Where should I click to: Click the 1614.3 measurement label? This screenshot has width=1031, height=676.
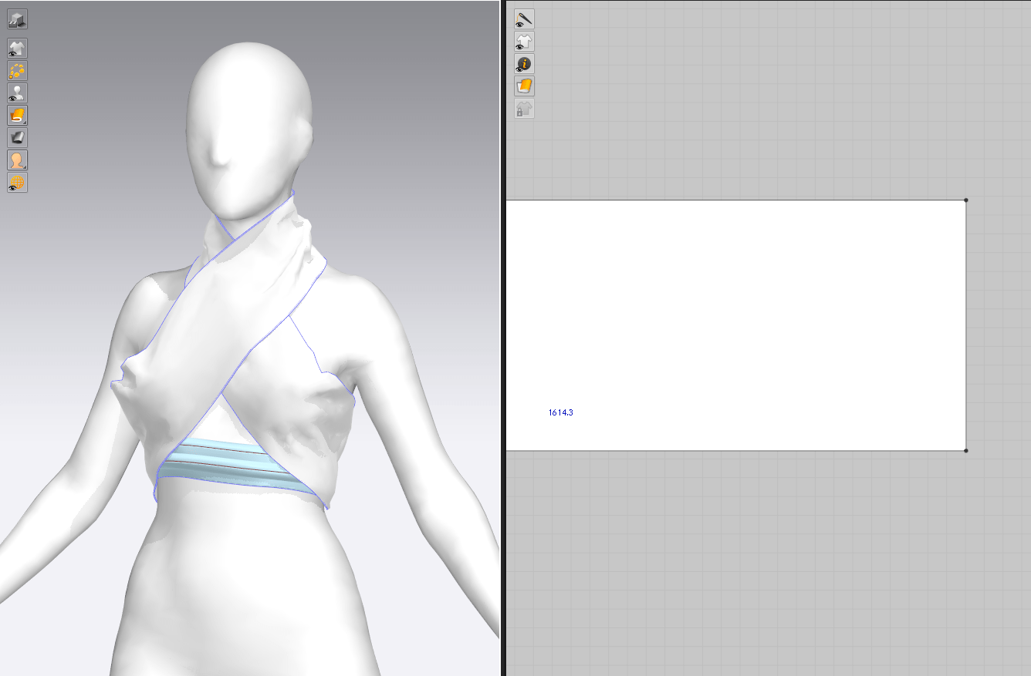point(561,413)
